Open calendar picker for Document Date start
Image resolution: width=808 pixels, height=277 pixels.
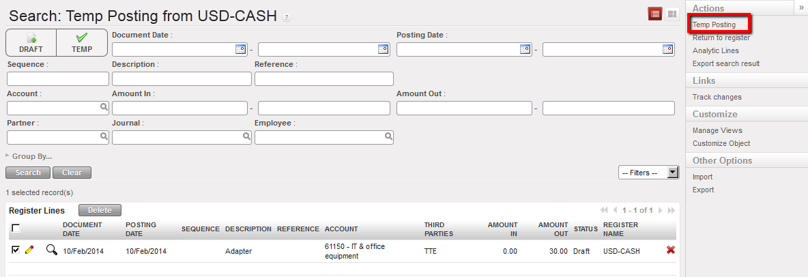[240, 49]
